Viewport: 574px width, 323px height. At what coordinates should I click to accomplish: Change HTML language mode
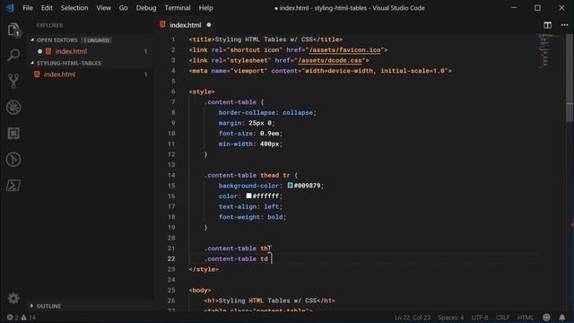[526, 318]
